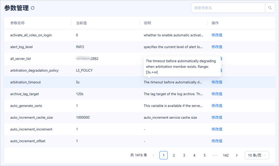Open the 10 条/页 page size dropdown

tap(257, 155)
